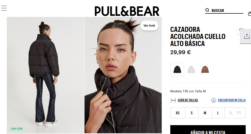The width and height of the screenshot is (251, 134).
Task: Add jacket to wishlist heart icon
Action: click(241, 30)
